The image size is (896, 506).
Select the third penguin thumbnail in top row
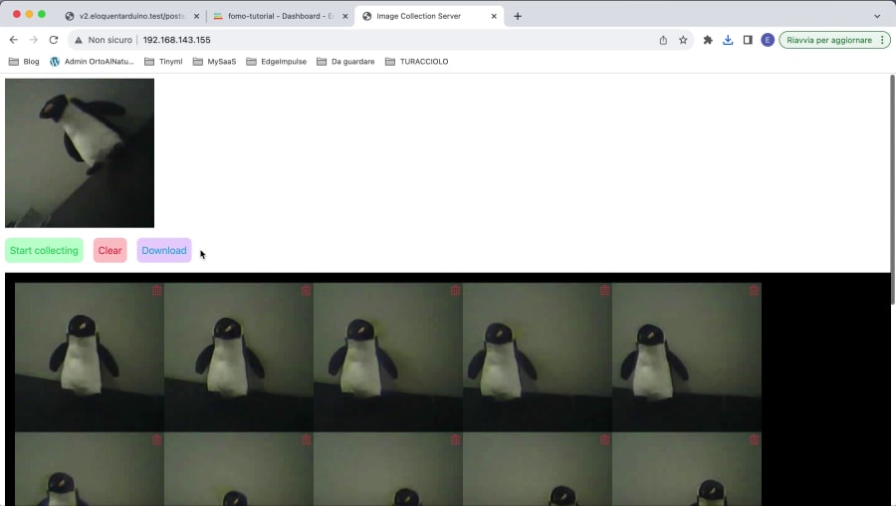pos(388,358)
